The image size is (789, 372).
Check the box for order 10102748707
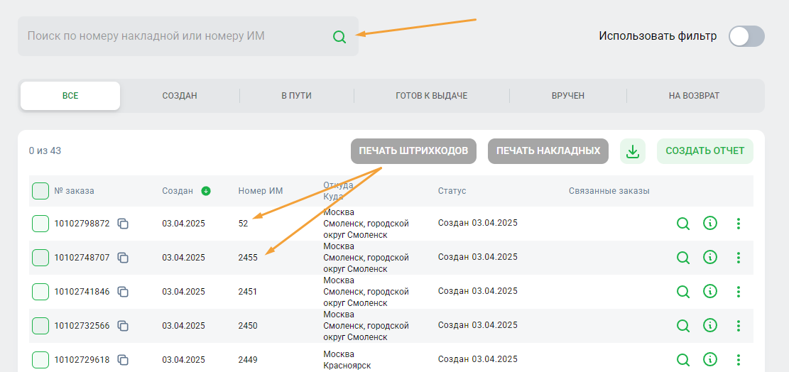(x=40, y=258)
